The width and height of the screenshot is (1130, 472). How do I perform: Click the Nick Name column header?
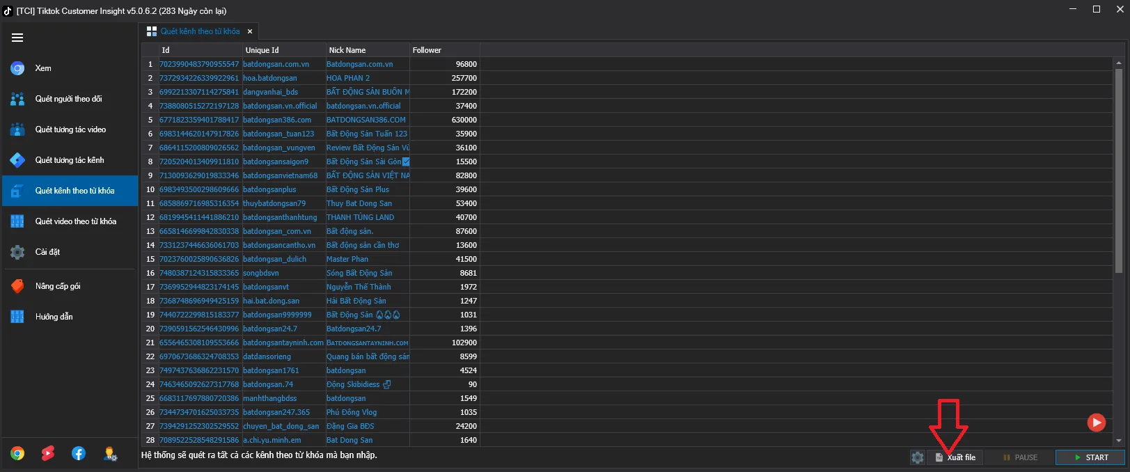(x=368, y=50)
